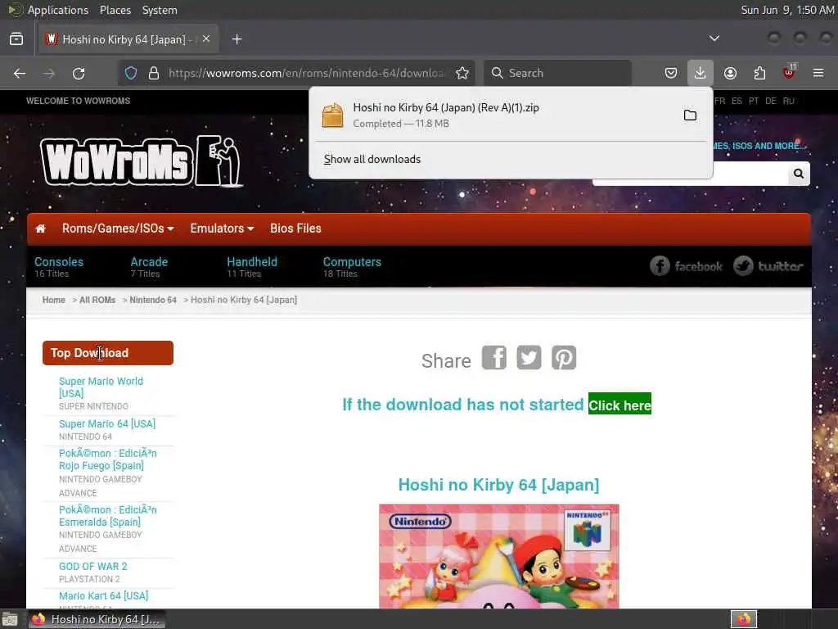
Task: Switch language to ES
Action: click(737, 101)
